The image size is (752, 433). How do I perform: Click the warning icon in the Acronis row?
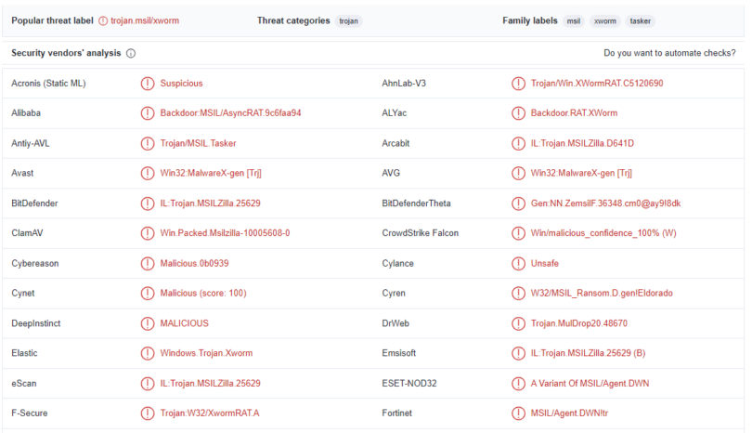[x=148, y=84]
